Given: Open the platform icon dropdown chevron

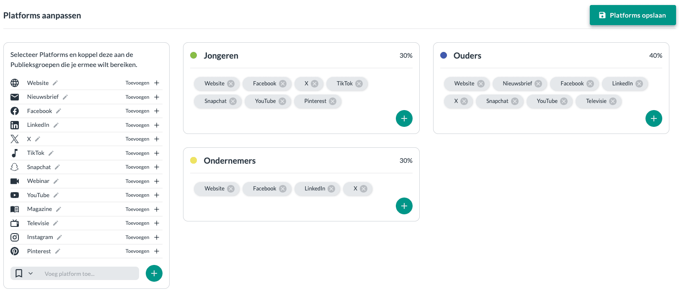Looking at the screenshot, I should click(x=31, y=274).
